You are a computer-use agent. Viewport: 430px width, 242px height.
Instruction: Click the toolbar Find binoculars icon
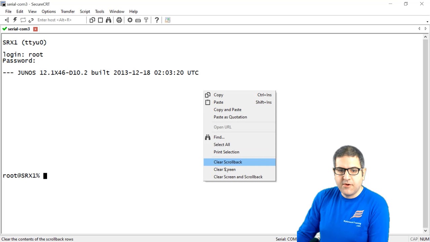(109, 20)
